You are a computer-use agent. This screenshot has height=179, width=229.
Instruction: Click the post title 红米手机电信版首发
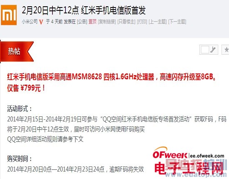[x=114, y=10]
